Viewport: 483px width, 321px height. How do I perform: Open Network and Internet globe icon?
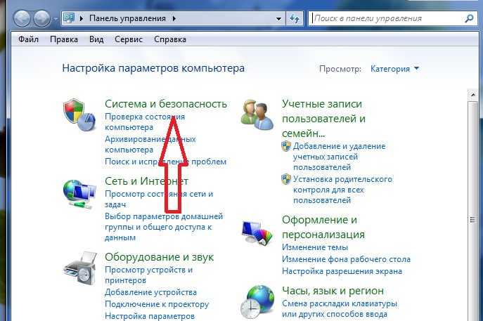click(x=79, y=195)
